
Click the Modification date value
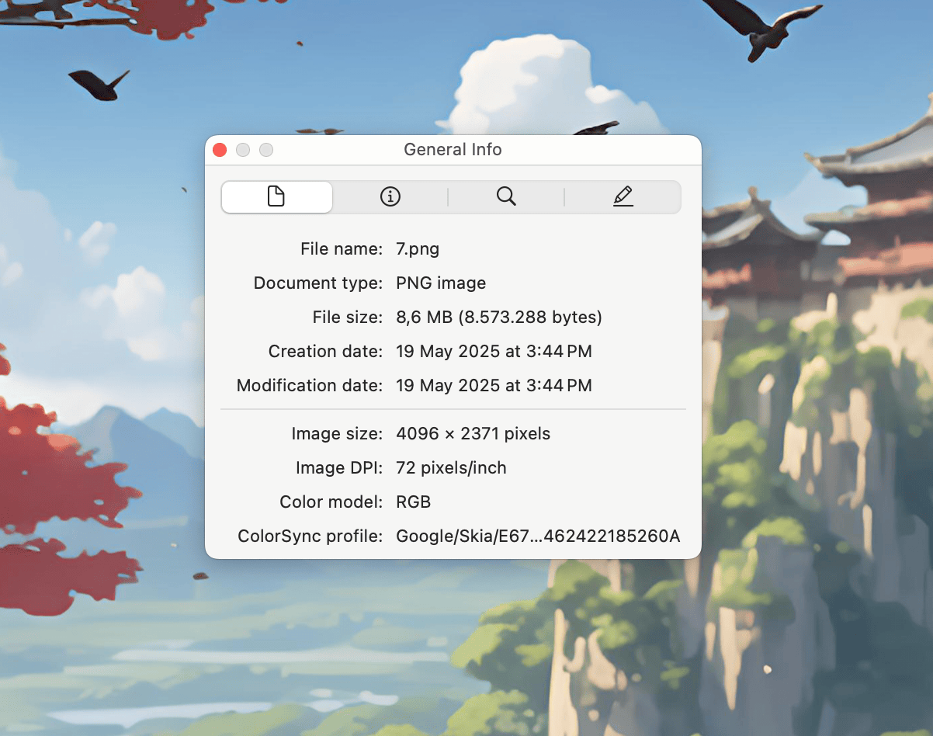click(494, 386)
